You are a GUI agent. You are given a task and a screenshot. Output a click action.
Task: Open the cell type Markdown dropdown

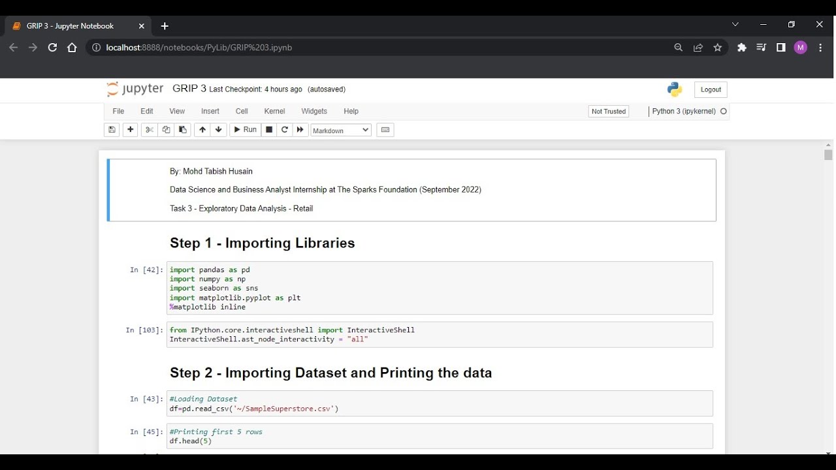(341, 131)
